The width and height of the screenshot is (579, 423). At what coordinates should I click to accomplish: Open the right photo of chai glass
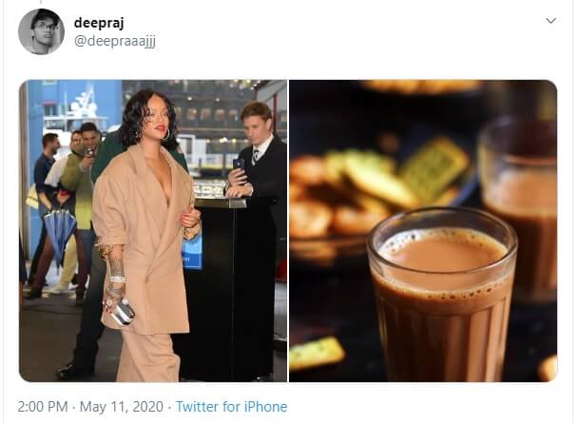click(423, 231)
